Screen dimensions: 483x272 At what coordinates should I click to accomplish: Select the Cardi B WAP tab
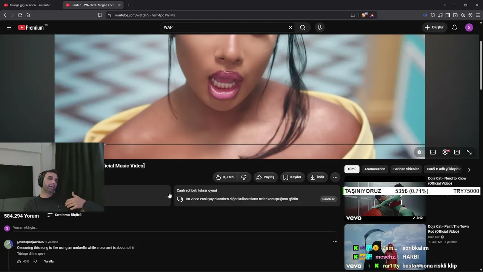point(93,5)
